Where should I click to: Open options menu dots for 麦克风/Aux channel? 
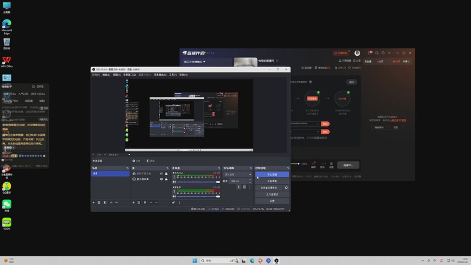pos(174,177)
